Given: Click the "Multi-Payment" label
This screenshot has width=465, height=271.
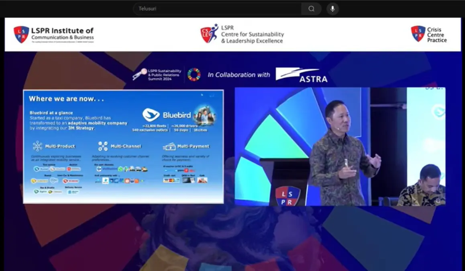Looking at the screenshot, I should 193,146.
